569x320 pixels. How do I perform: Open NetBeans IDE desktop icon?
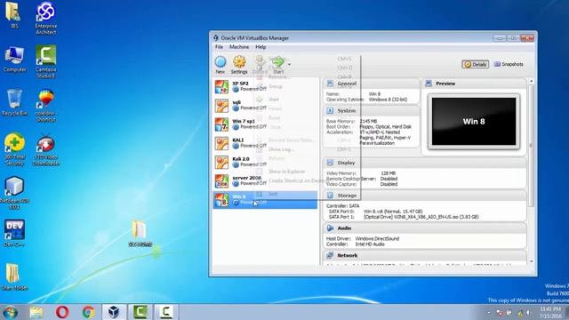[x=14, y=193]
